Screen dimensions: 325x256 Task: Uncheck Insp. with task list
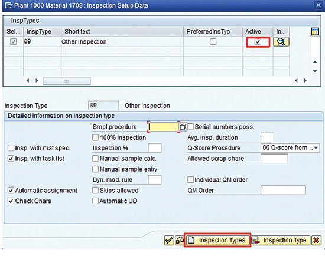pyautogui.click(x=11, y=159)
